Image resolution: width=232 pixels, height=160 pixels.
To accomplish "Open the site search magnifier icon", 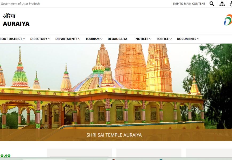I will [x=212, y=4].
